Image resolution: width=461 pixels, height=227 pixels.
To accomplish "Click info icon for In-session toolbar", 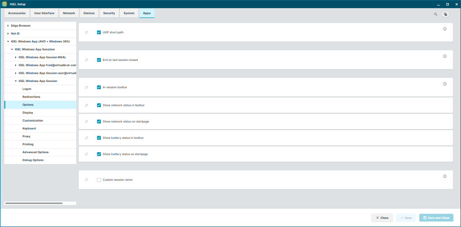I will point(445,84).
